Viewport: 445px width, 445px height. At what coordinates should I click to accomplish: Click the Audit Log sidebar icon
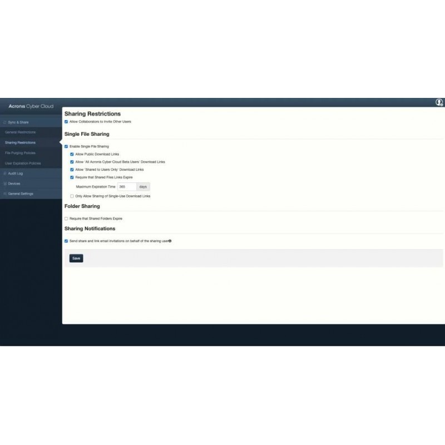pyautogui.click(x=5, y=174)
